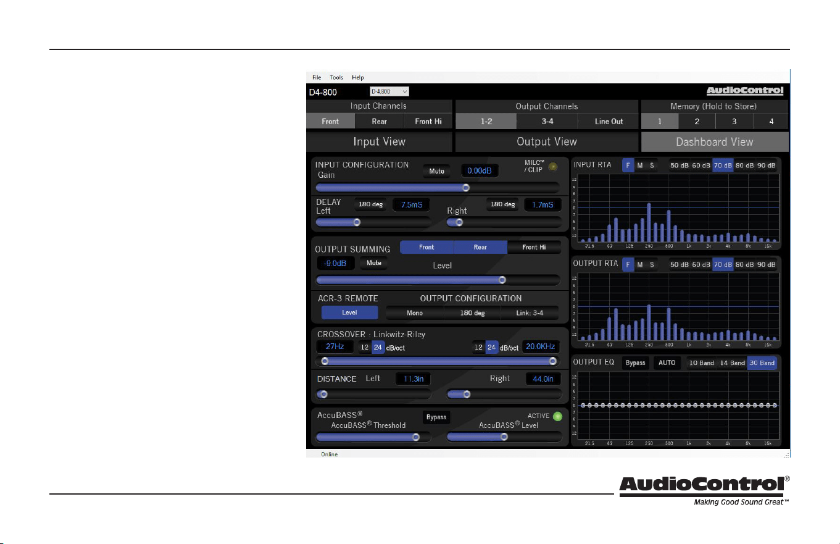Viewport: 840px width, 544px height.
Task: Recall memory preset 4
Action: [x=771, y=122]
